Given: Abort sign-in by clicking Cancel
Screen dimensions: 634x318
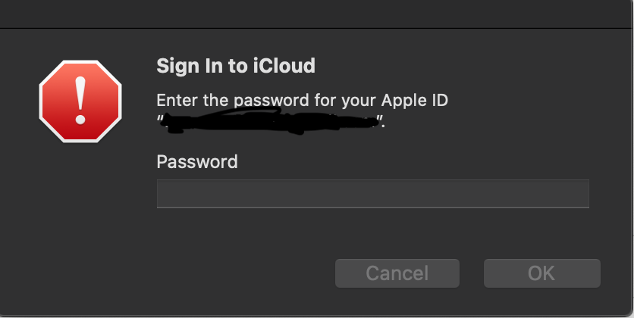Looking at the screenshot, I should point(397,273).
